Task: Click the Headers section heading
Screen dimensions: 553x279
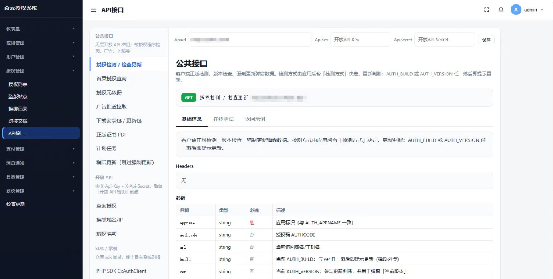Action: [185, 166]
